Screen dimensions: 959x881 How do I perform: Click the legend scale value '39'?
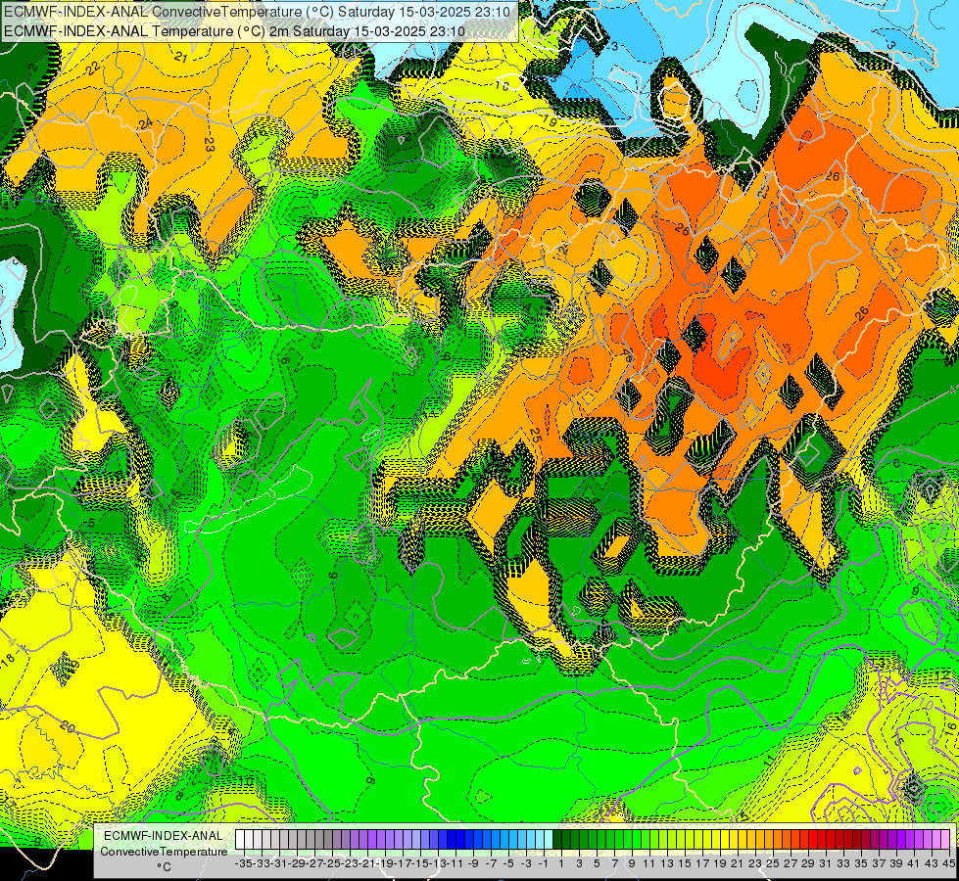(896, 863)
